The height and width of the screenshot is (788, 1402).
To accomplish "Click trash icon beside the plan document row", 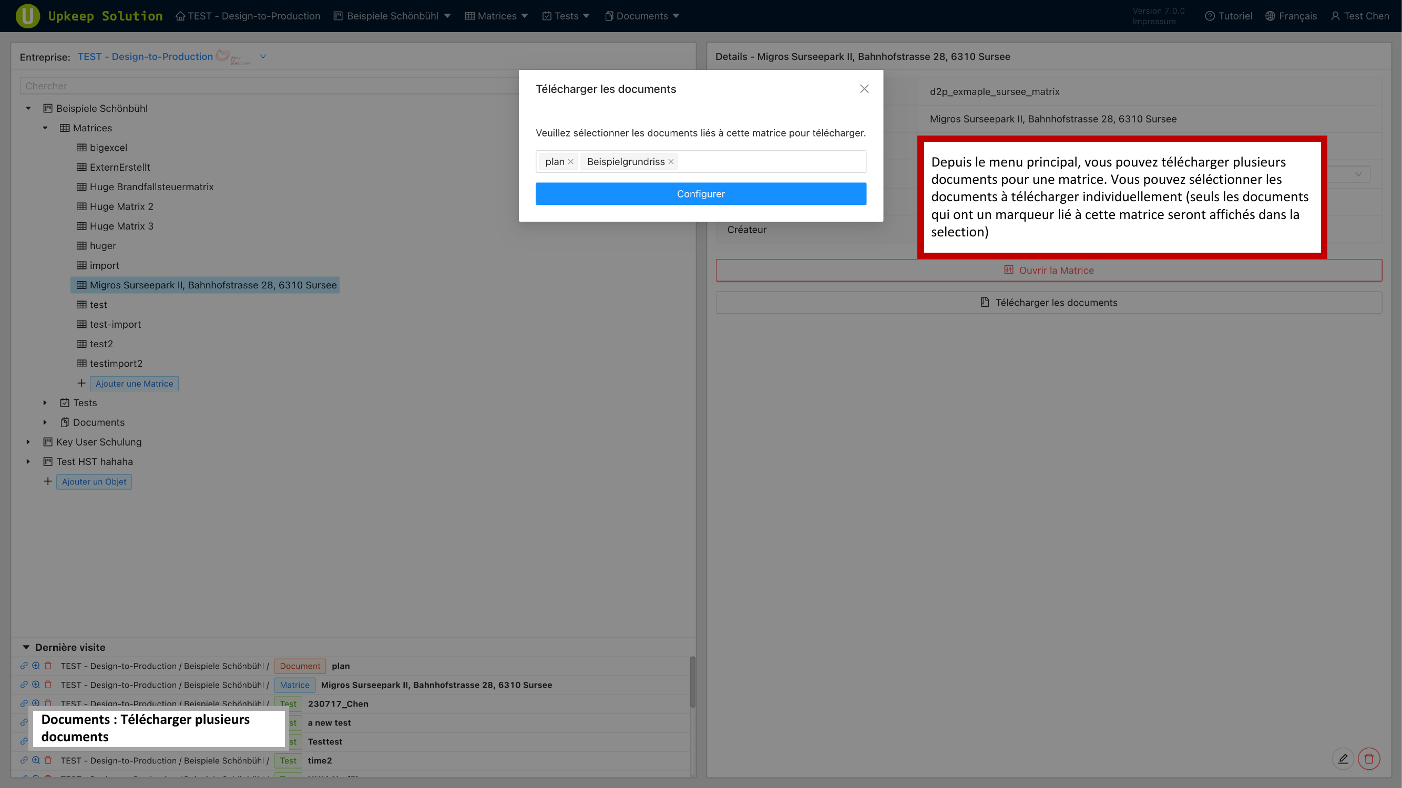I will 48,666.
